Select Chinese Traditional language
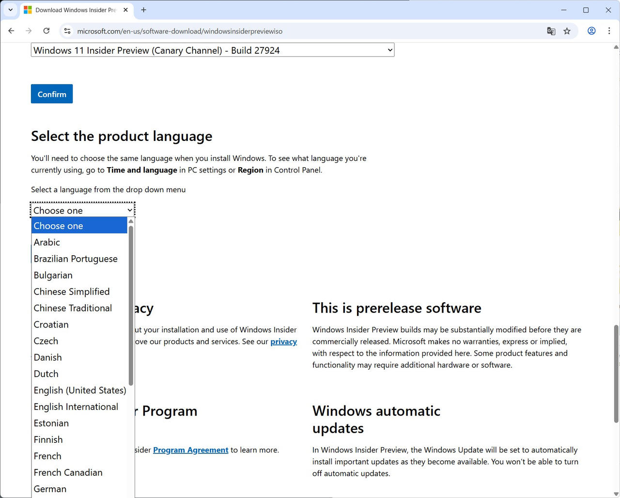The height and width of the screenshot is (498, 620). pos(79,308)
